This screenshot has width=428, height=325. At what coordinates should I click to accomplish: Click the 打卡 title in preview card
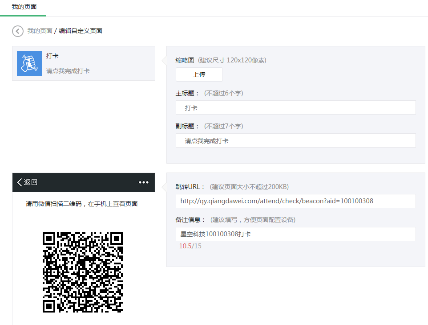(52, 56)
